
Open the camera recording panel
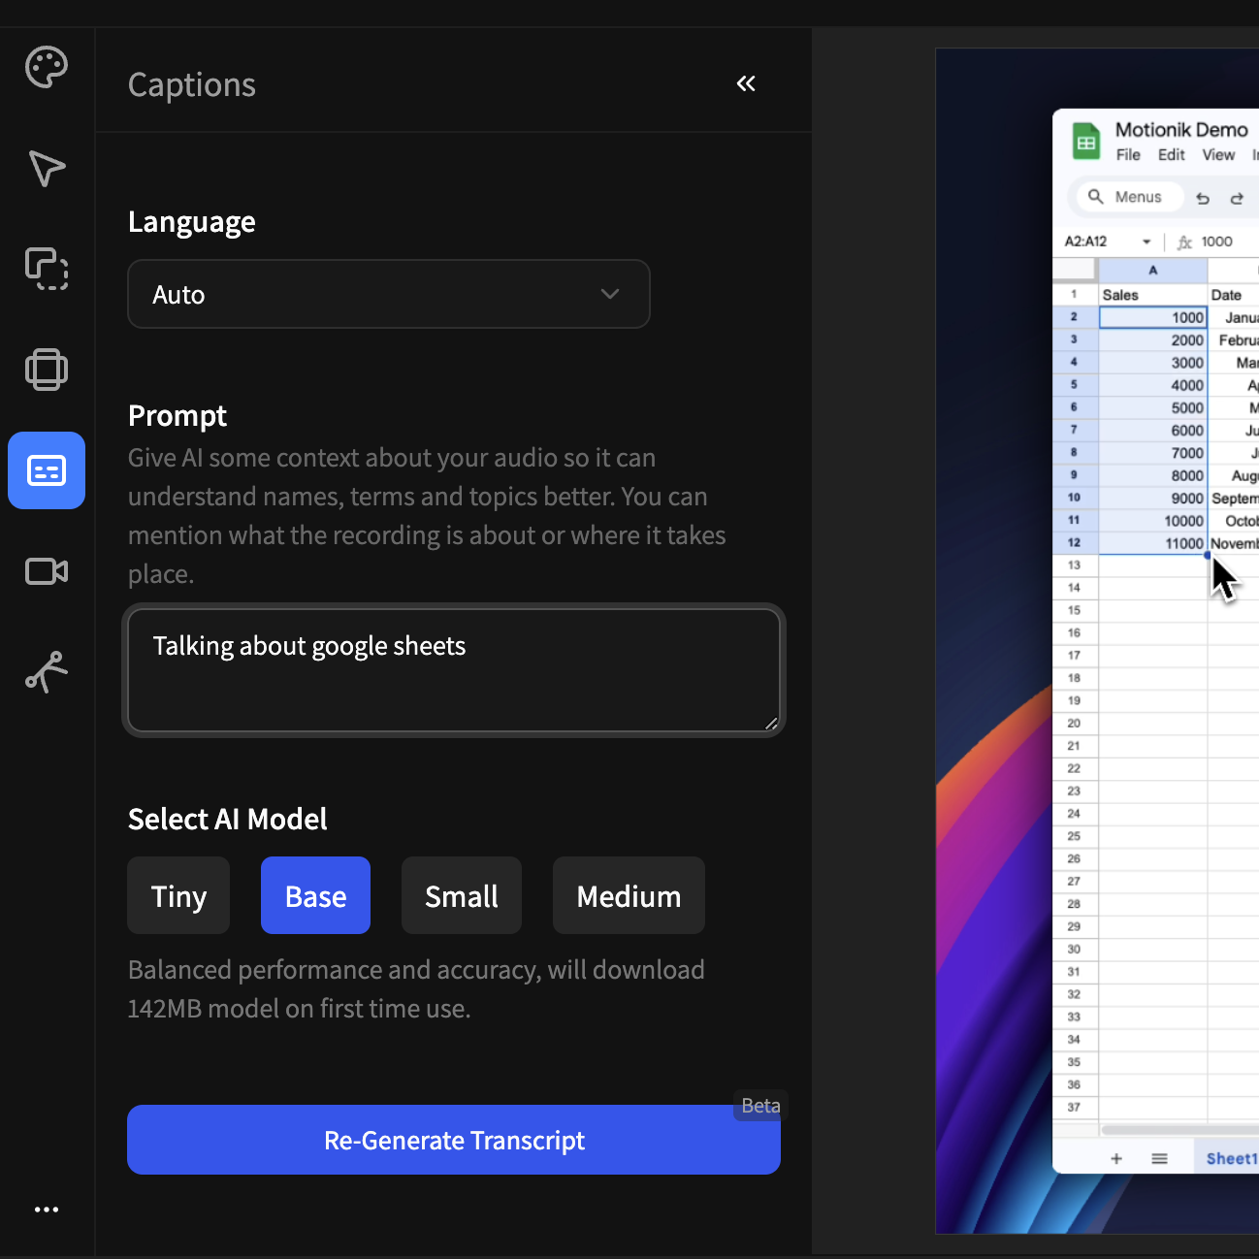coord(47,571)
